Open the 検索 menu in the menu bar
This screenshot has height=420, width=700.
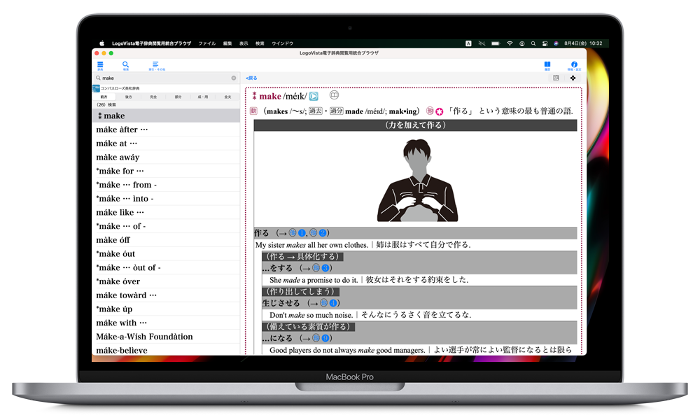point(260,43)
